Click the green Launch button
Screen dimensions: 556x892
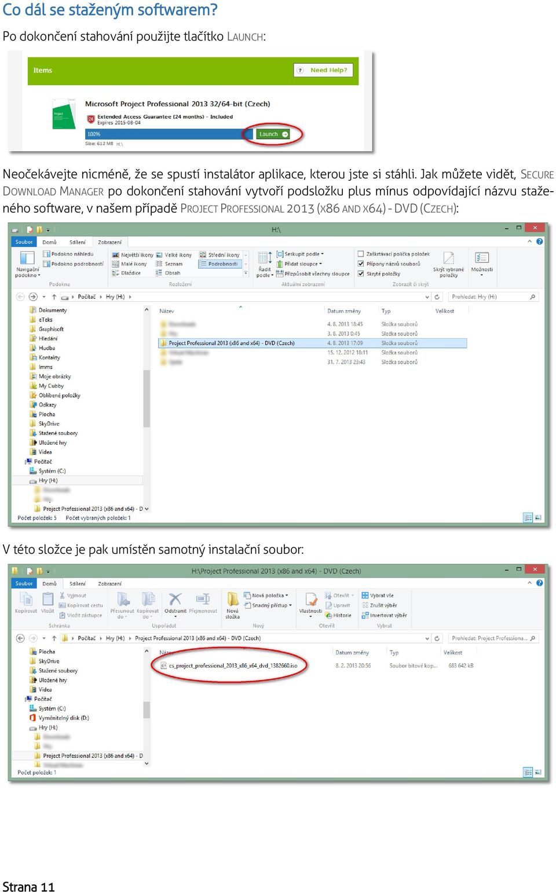click(x=273, y=134)
